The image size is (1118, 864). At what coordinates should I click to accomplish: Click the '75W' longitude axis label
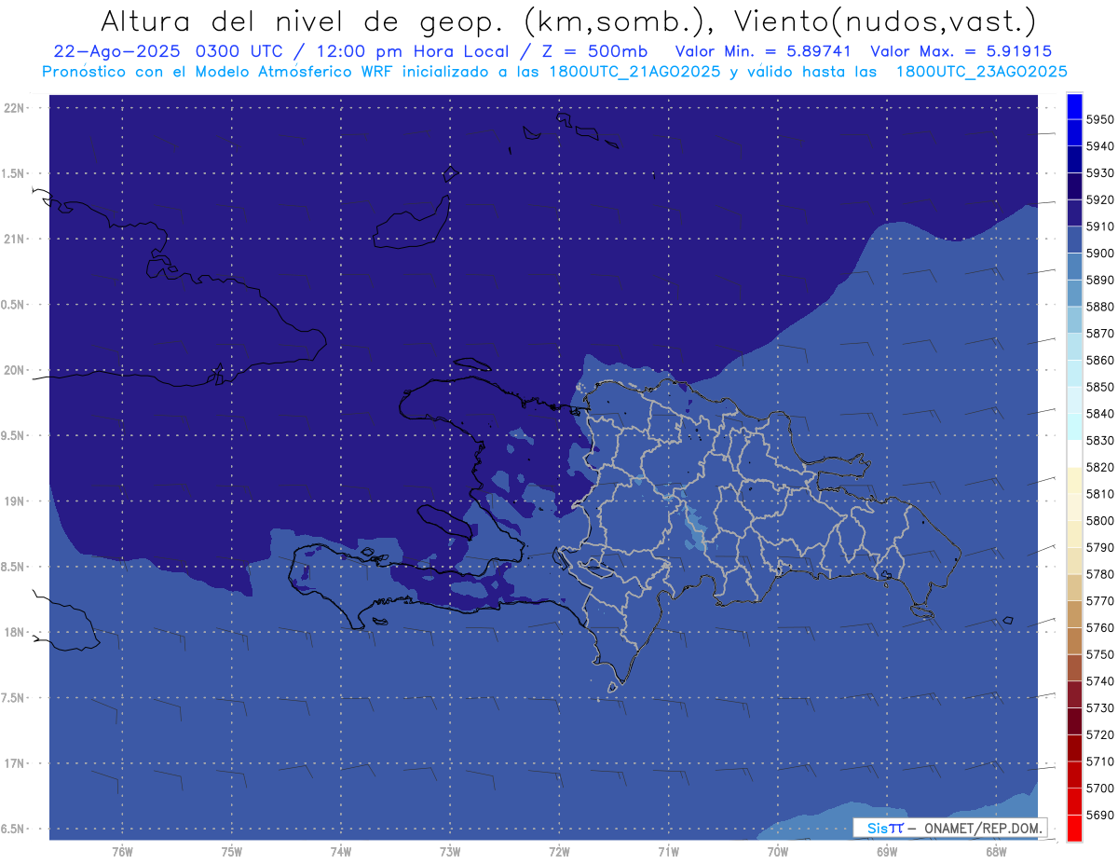(x=232, y=852)
